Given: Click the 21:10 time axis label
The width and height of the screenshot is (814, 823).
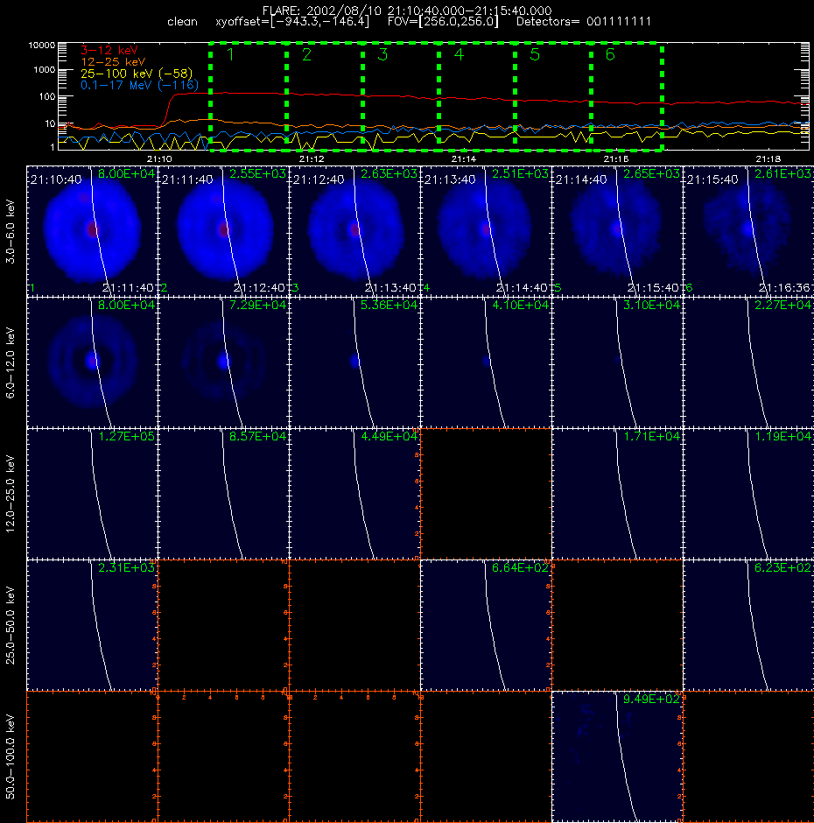Looking at the screenshot, I should [159, 158].
